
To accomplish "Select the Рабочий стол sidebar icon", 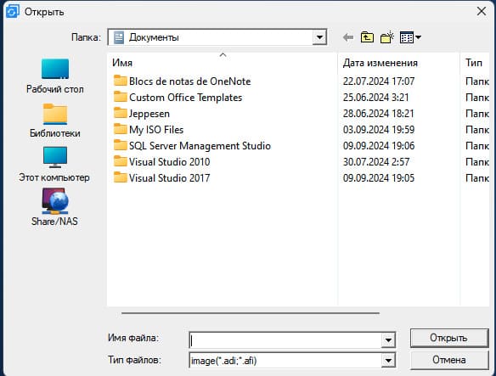I will click(55, 76).
